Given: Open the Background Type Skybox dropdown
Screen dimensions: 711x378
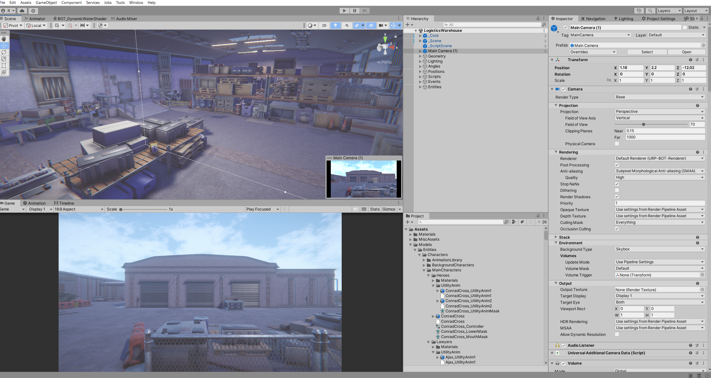Looking at the screenshot, I should click(x=660, y=249).
